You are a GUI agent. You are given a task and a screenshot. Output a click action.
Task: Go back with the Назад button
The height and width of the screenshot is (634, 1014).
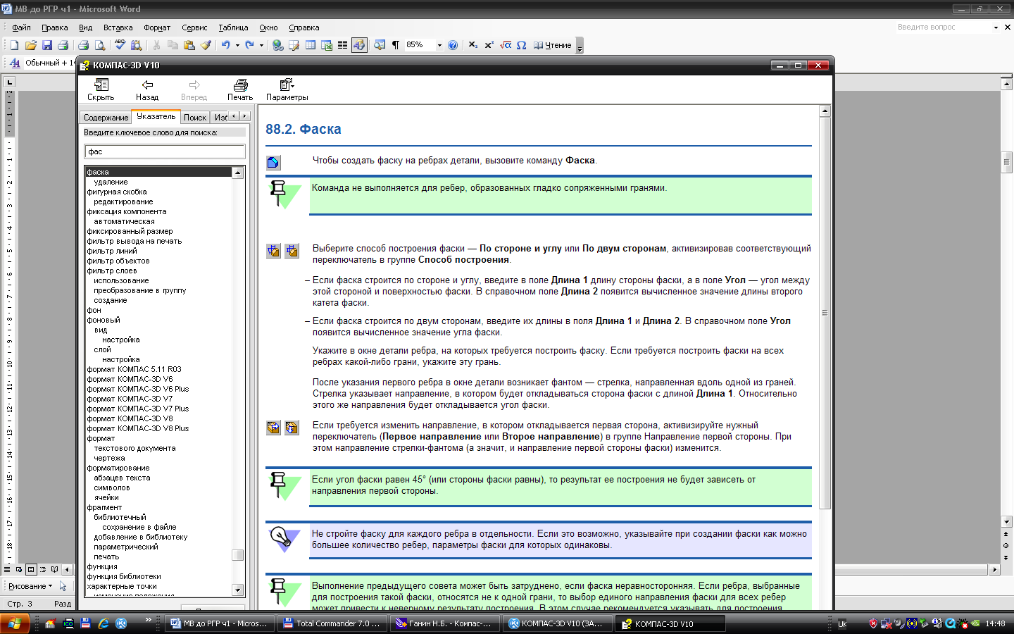[x=147, y=90]
